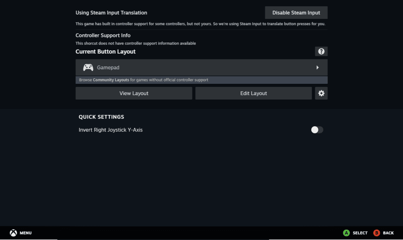Open the layout settings gear icon
This screenshot has width=403, height=240.
point(321,93)
